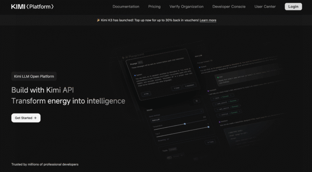Click the + Assistant button in prompt card
The image size is (312, 172).
[190, 86]
